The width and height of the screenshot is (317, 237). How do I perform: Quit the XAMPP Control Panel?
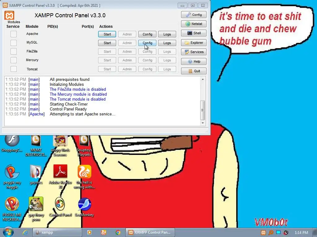[x=194, y=71]
